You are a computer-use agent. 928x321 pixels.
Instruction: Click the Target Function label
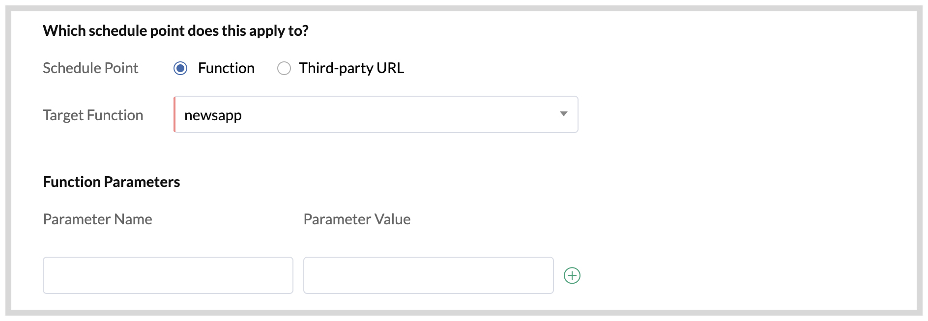point(93,115)
